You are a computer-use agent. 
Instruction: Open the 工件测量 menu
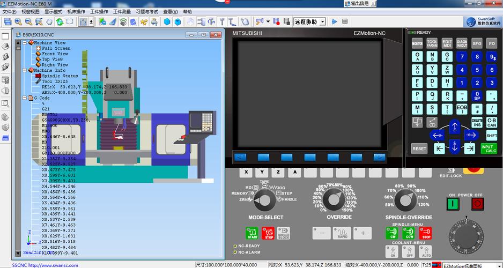click(x=122, y=11)
